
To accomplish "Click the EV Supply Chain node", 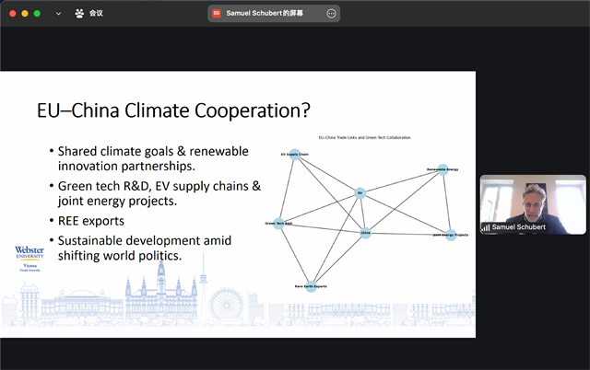I will 295,155.
